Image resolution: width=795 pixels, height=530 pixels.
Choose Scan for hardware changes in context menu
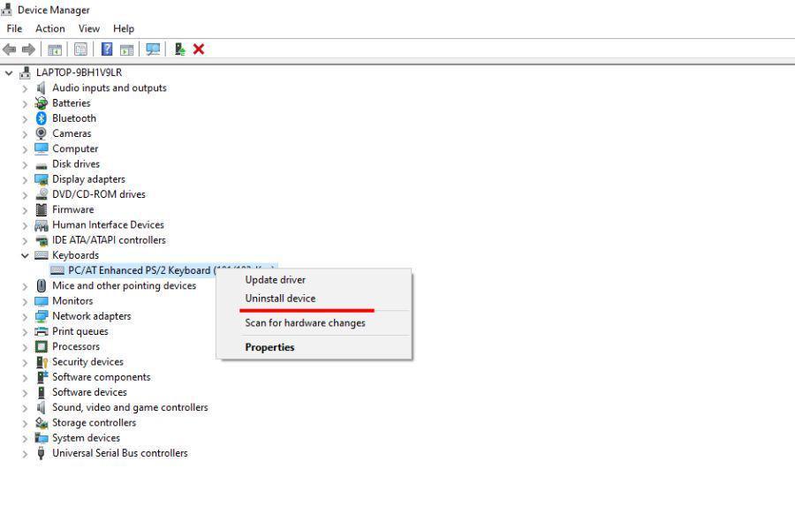[x=314, y=322]
